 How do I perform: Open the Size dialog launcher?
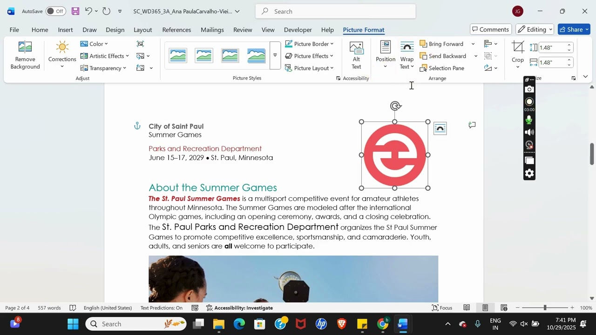pos(574,78)
